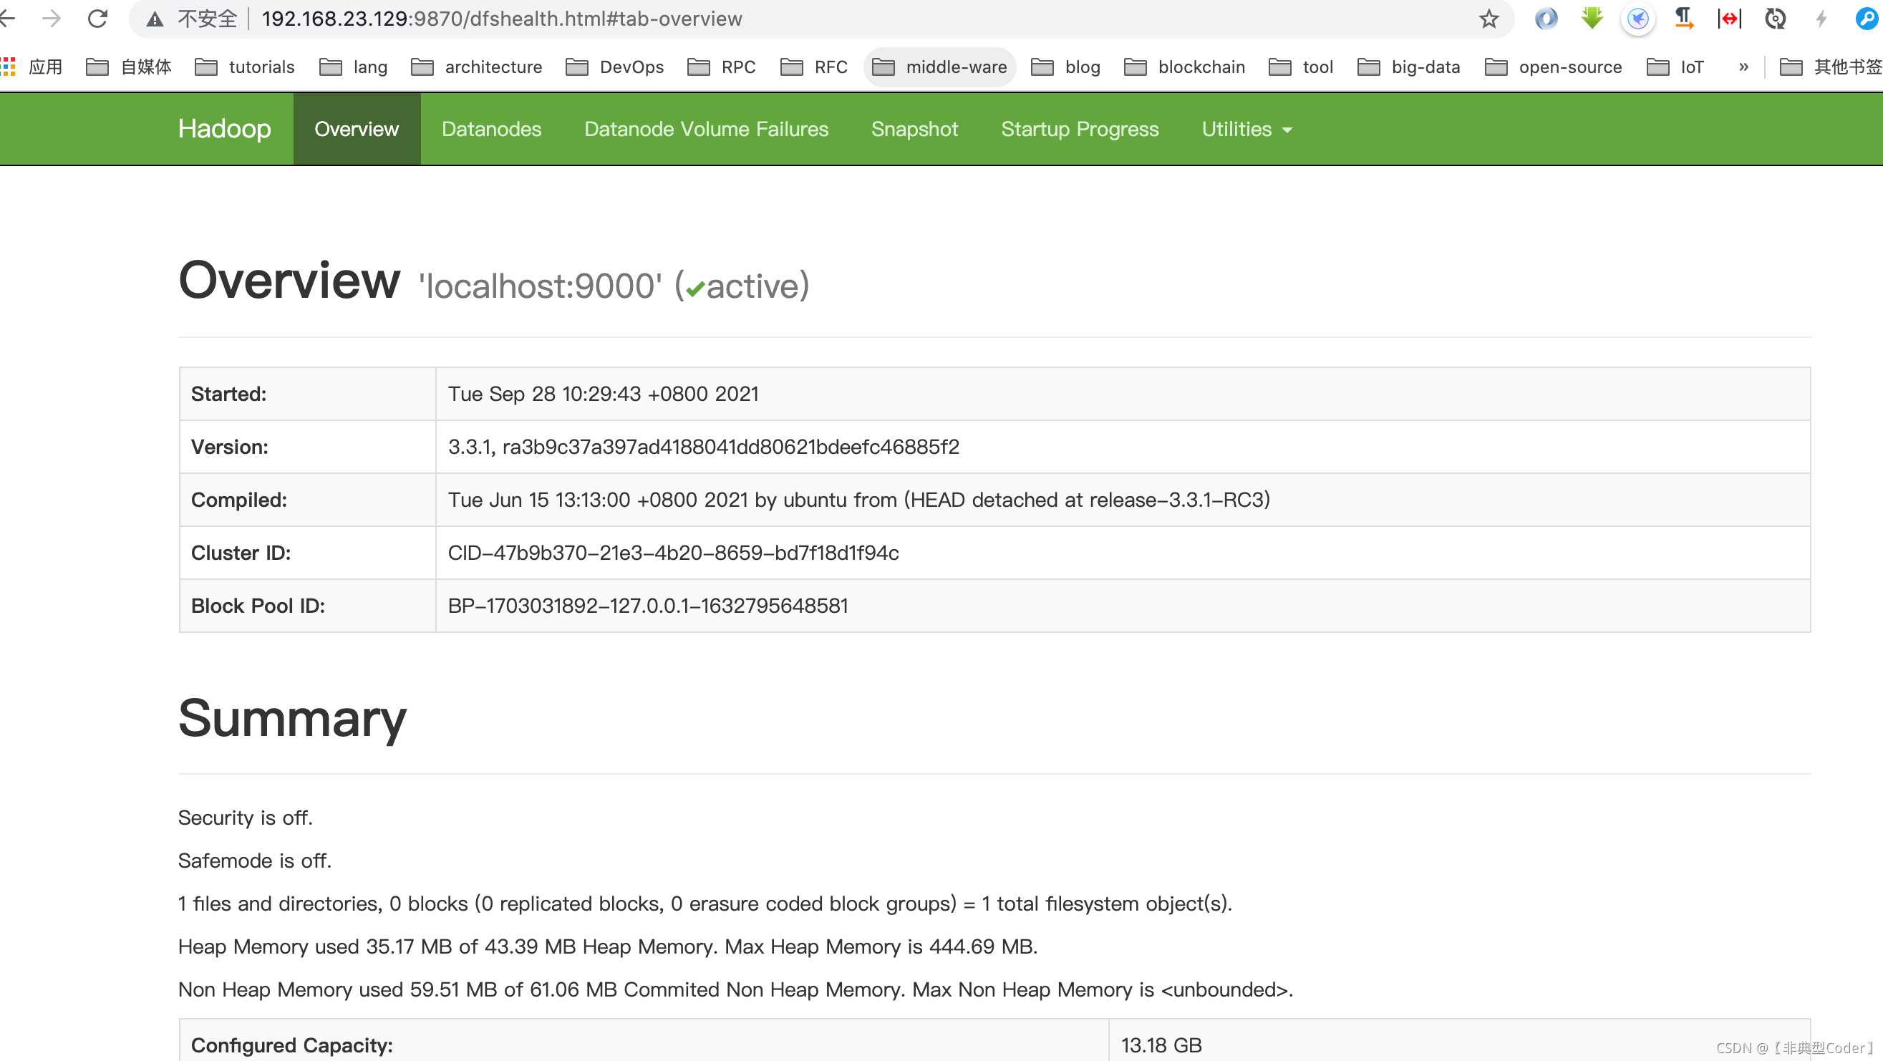The height and width of the screenshot is (1061, 1883).
Task: Switch to the Datanodes tab
Action: click(x=491, y=130)
